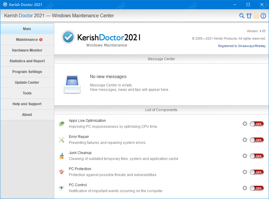Click the PC Protection shield icon
Screen dimensions: 269x199
click(x=61, y=172)
